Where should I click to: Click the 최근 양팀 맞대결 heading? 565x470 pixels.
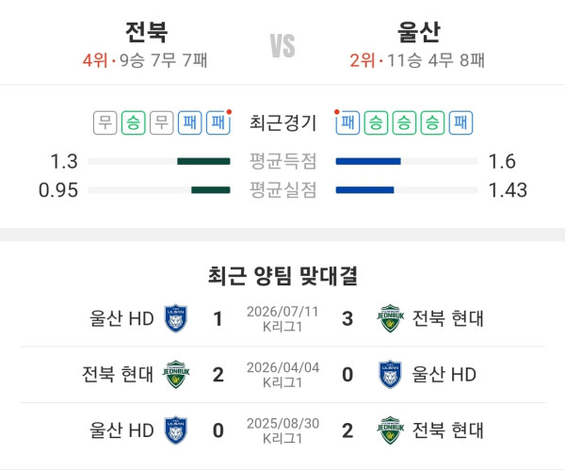(282, 276)
